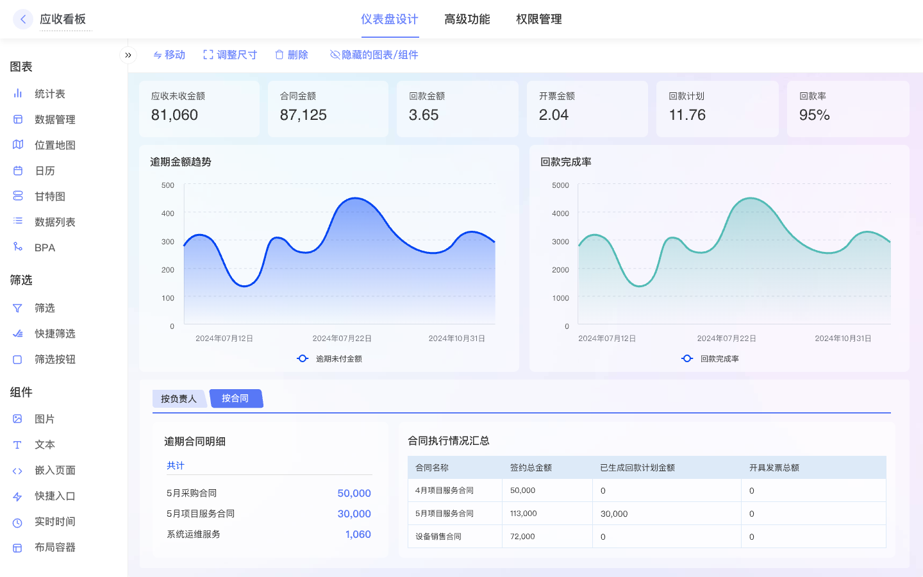The image size is (923, 577).
Task: Click the 调整尺寸 toolbar button
Action: tap(230, 55)
